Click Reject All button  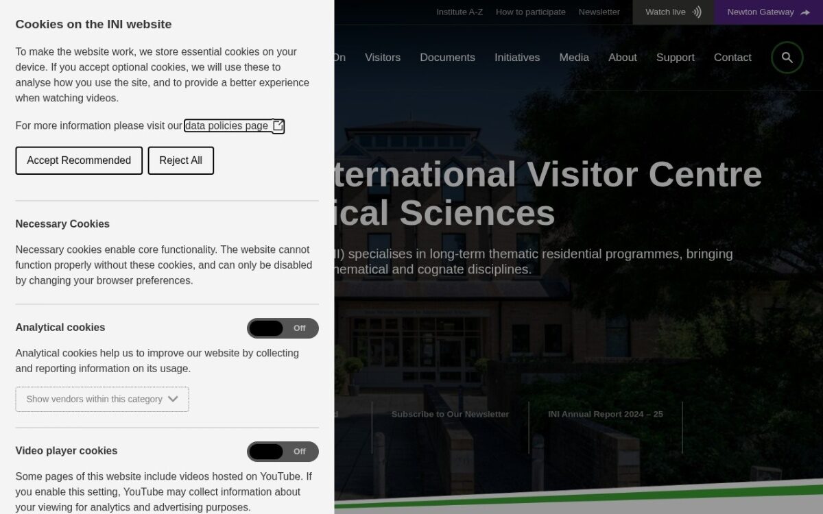[x=181, y=160]
